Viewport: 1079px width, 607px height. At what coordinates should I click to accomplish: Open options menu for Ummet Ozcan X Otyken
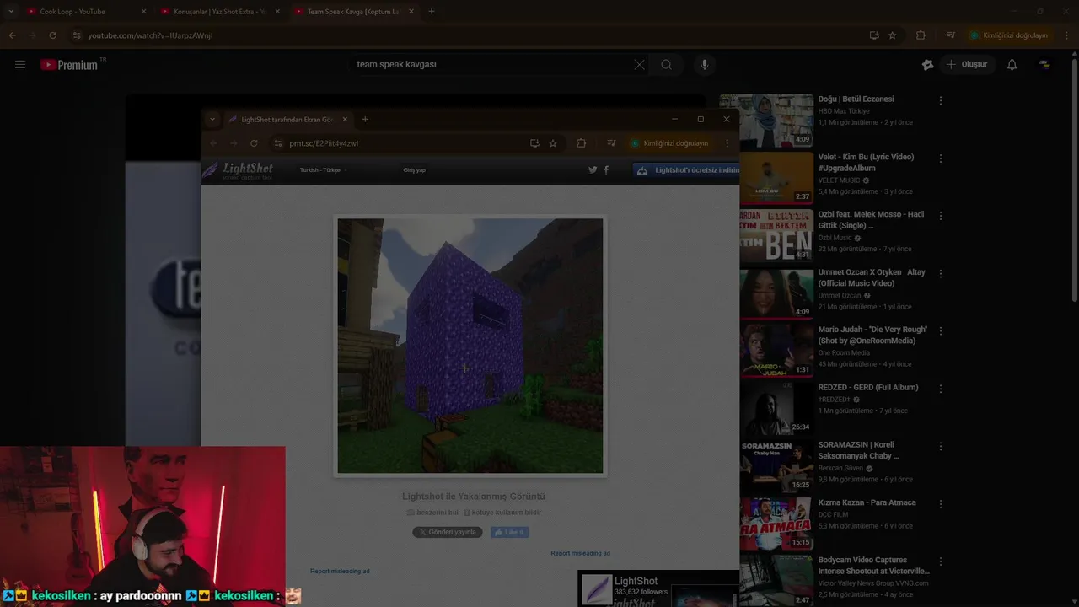tap(941, 274)
